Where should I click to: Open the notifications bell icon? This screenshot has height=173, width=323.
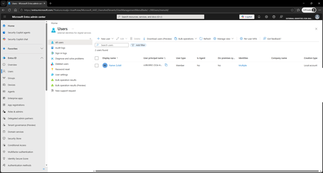[259, 17]
